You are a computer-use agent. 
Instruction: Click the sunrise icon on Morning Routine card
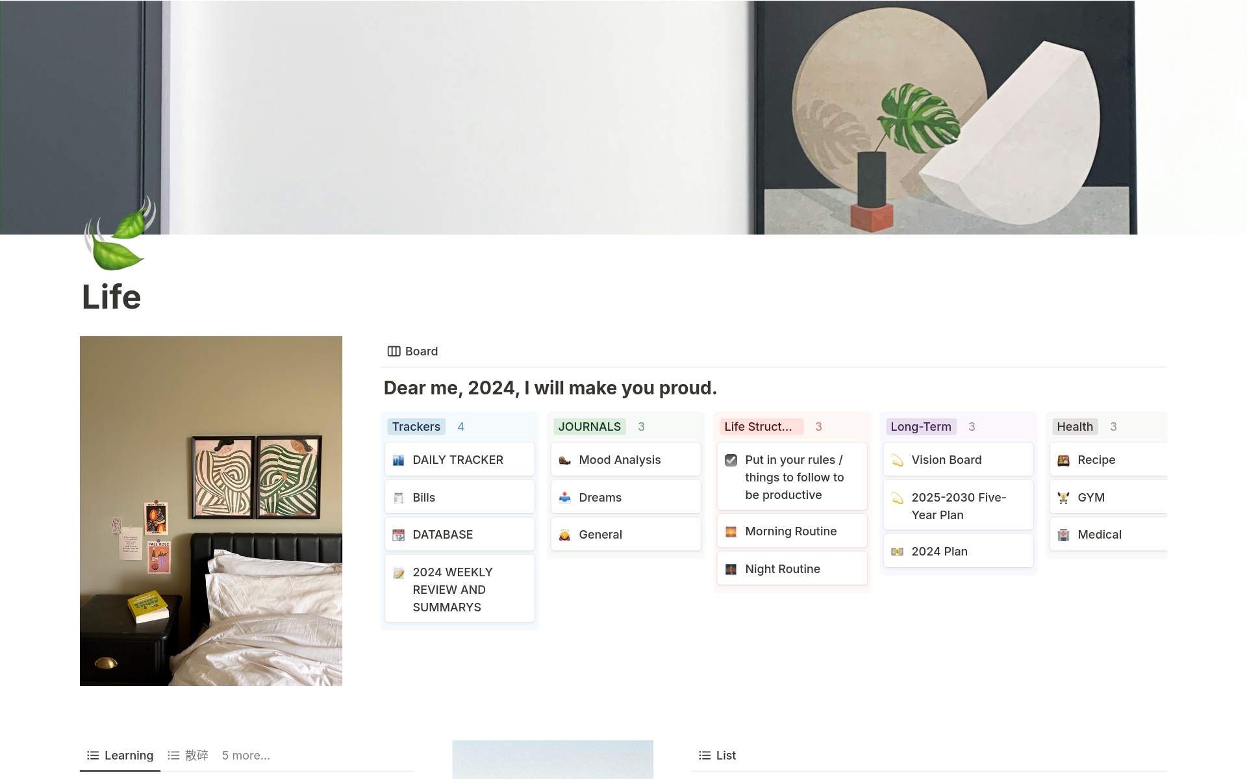732,531
